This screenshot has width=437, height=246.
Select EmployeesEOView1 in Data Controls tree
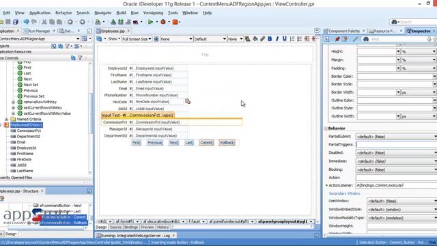(26, 125)
